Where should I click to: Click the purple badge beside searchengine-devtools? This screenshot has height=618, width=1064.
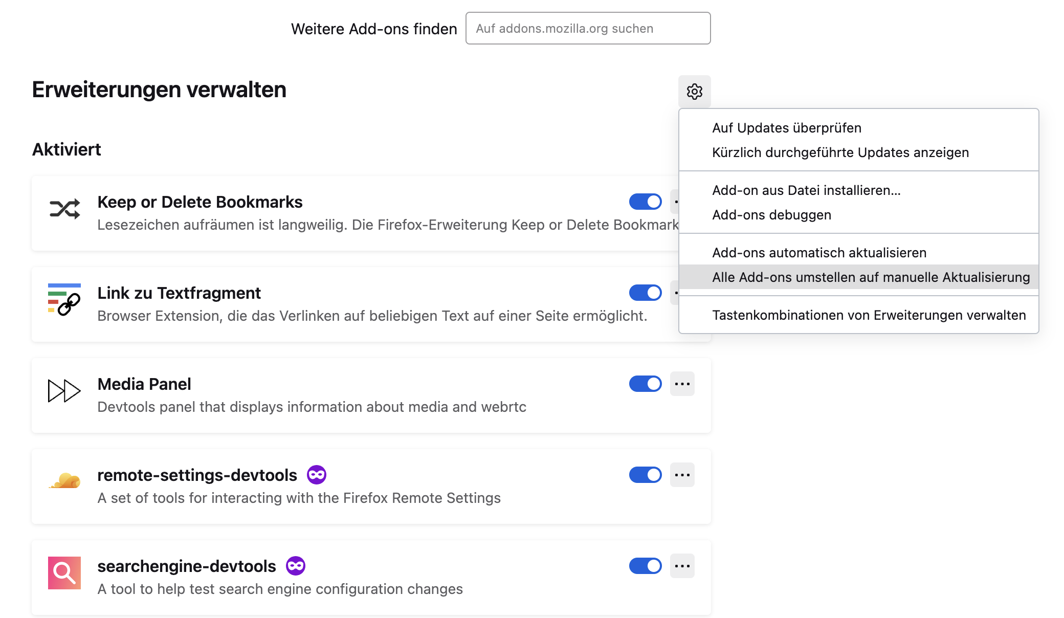[x=295, y=566]
